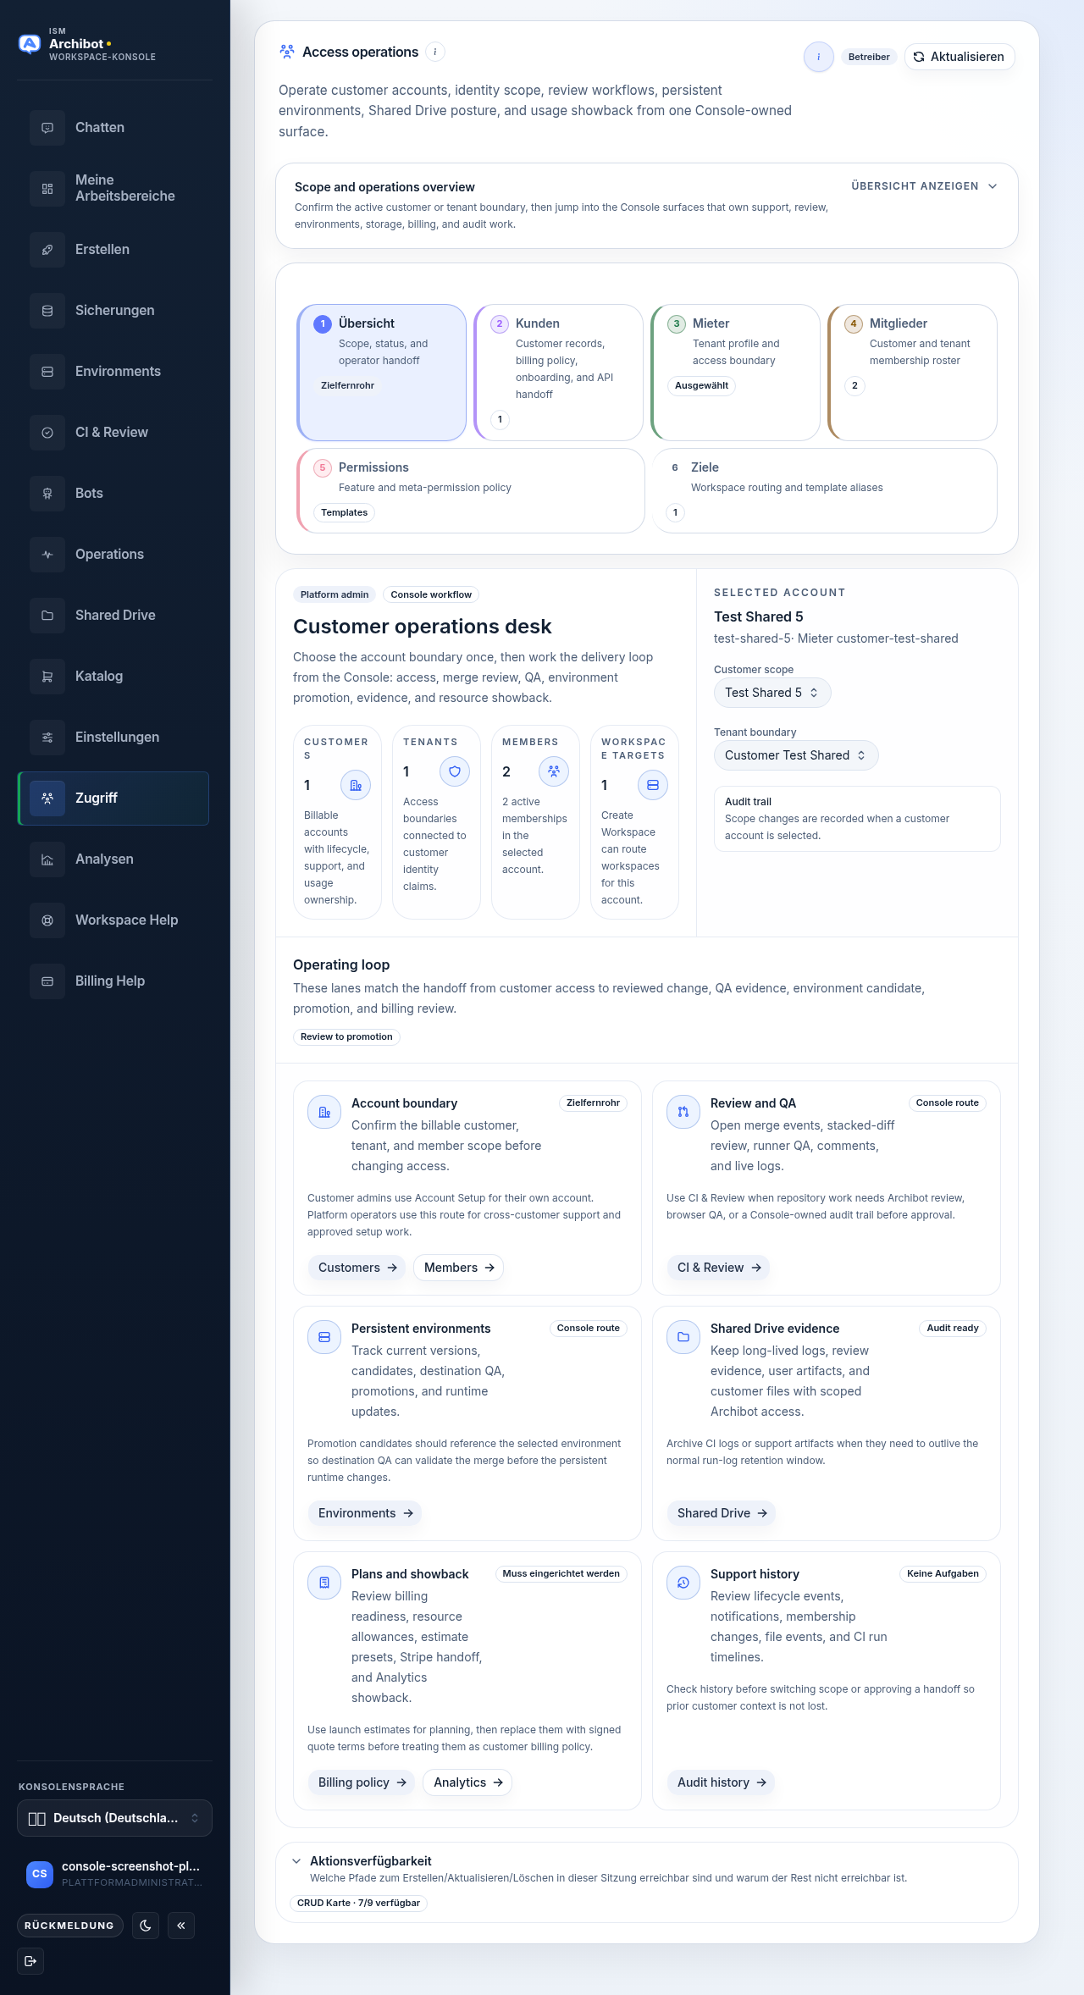Click the CRUD Karte 7/9 verfügbar badge

358,1903
